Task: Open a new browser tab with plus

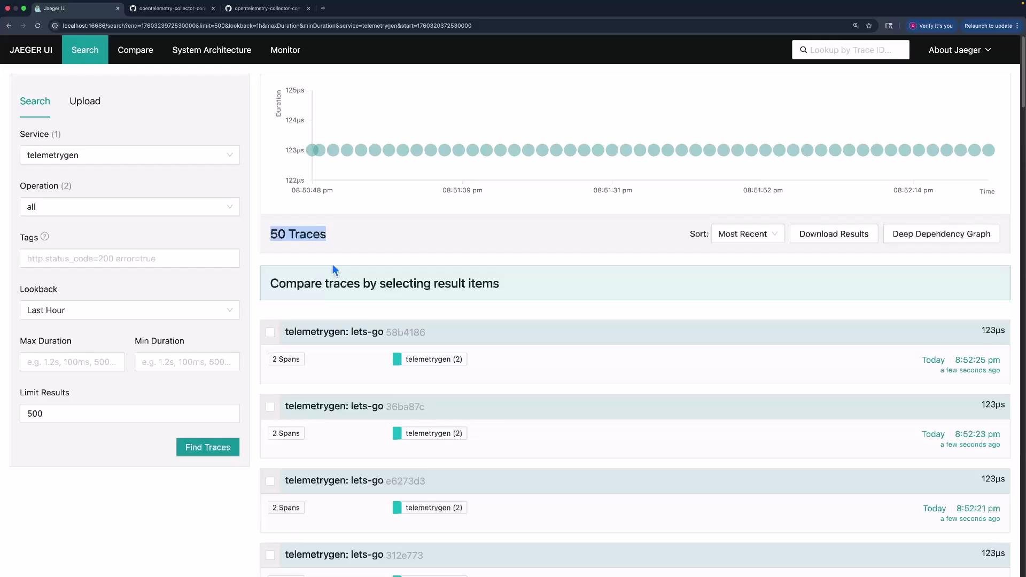Action: [x=323, y=8]
